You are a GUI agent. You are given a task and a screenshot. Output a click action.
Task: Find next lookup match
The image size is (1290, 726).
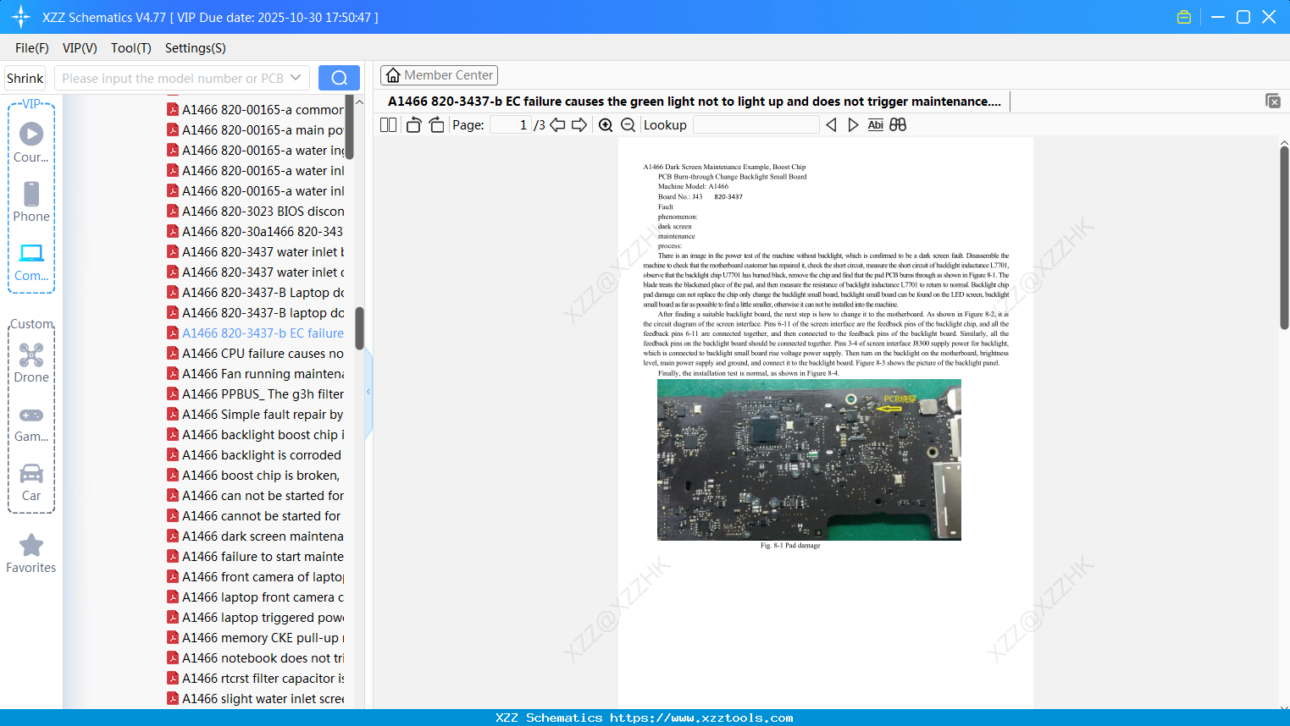pyautogui.click(x=853, y=125)
